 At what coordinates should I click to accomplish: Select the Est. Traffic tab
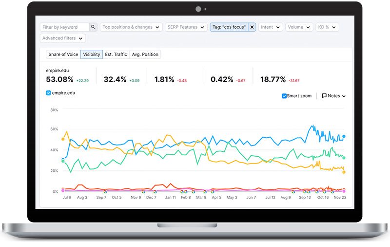point(116,54)
